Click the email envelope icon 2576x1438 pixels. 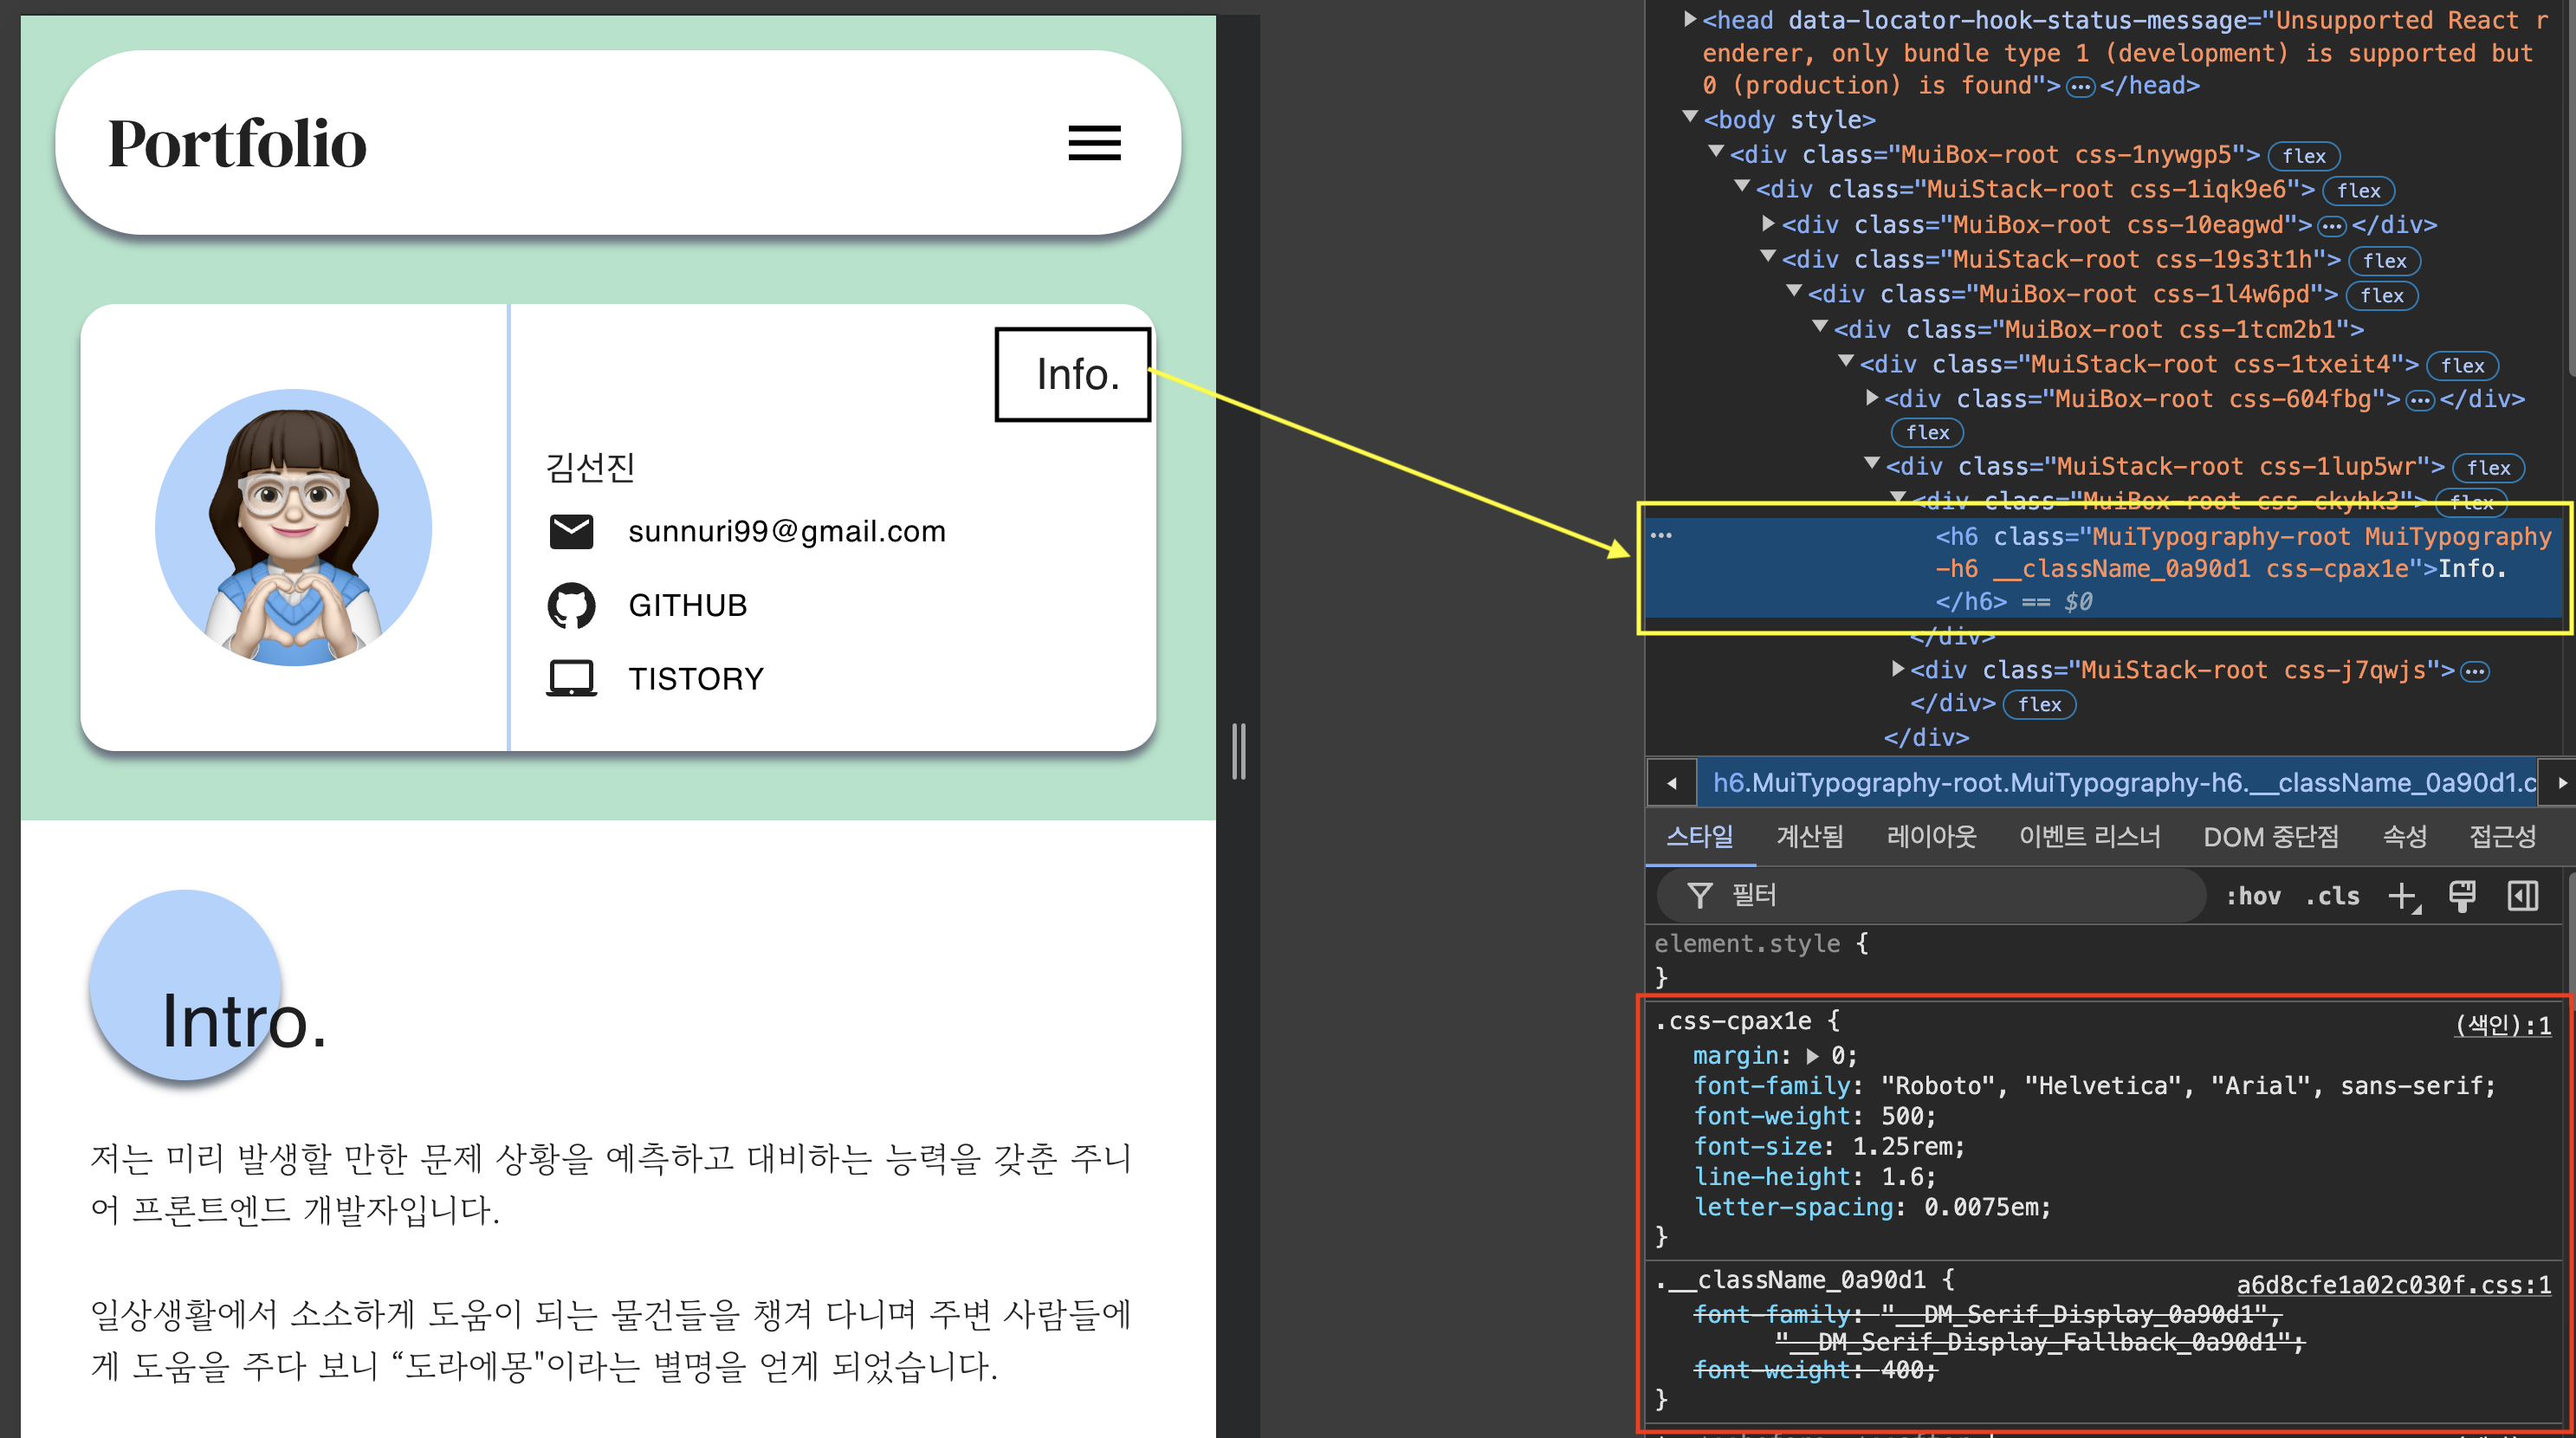(x=571, y=531)
